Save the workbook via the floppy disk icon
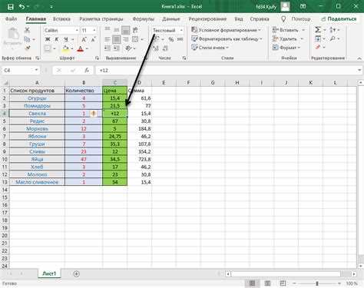 point(11,7)
